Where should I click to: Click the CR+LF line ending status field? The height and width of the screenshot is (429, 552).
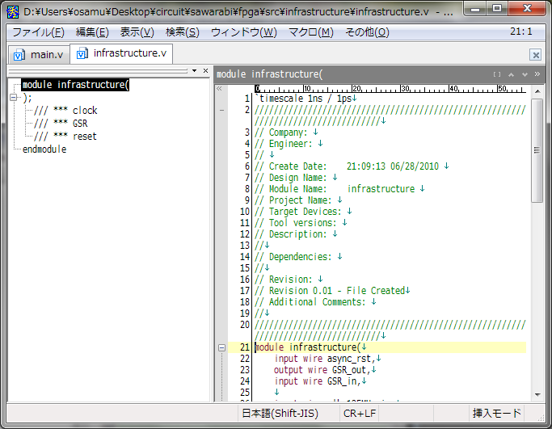[360, 413]
